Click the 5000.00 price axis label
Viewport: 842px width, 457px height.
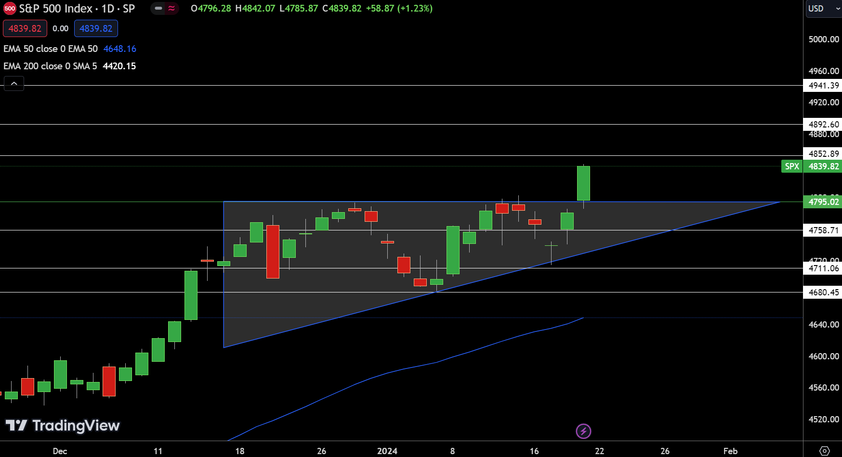tap(824, 39)
